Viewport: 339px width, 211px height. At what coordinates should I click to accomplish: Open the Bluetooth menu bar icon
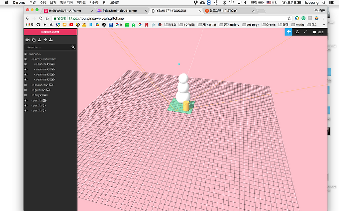[225, 3]
